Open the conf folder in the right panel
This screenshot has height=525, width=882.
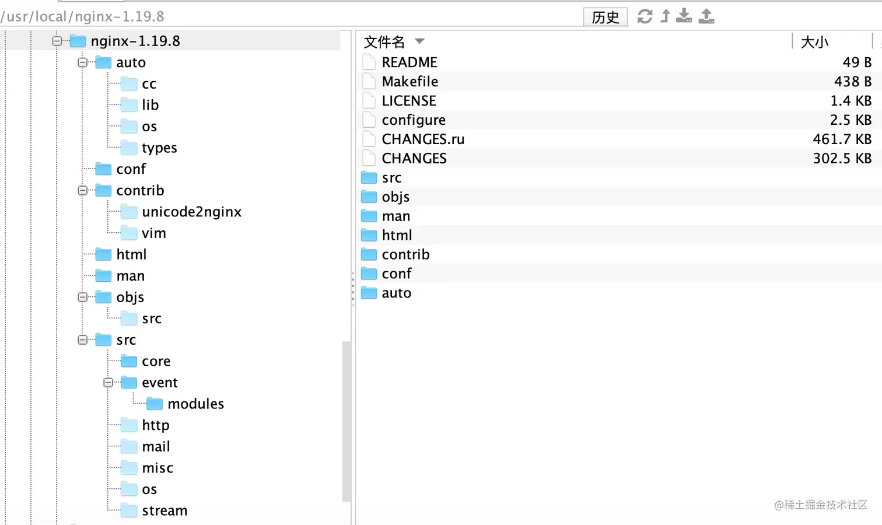point(396,273)
